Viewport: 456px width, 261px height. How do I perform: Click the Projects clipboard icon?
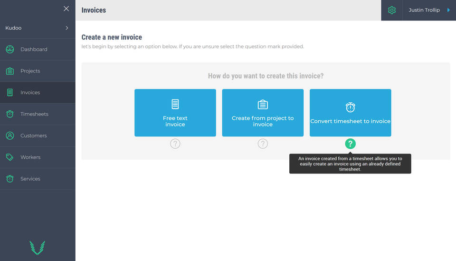click(10, 71)
